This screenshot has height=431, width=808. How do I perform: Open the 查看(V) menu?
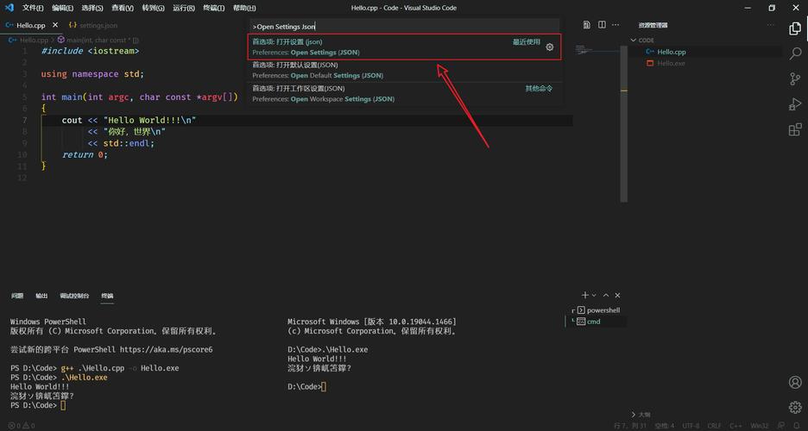(x=123, y=8)
